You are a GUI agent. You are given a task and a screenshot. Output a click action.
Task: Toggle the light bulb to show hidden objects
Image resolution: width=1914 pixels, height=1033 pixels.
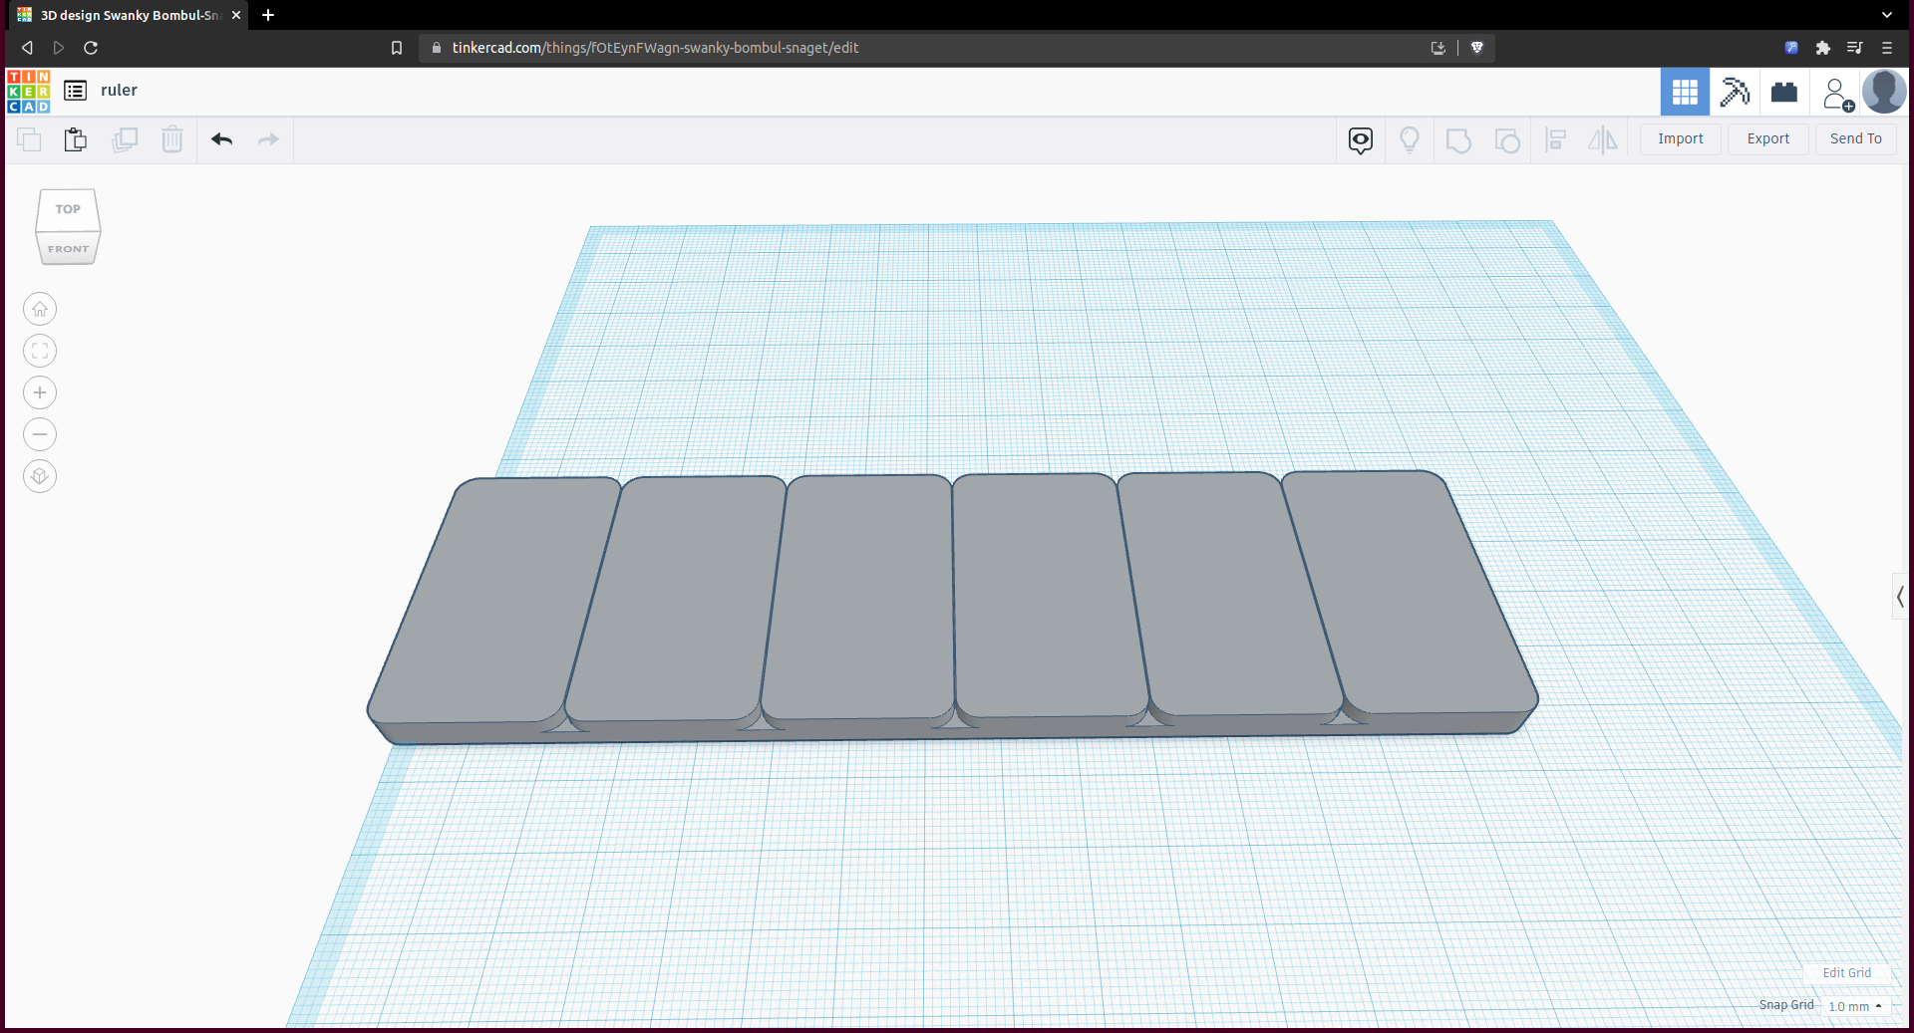point(1410,139)
